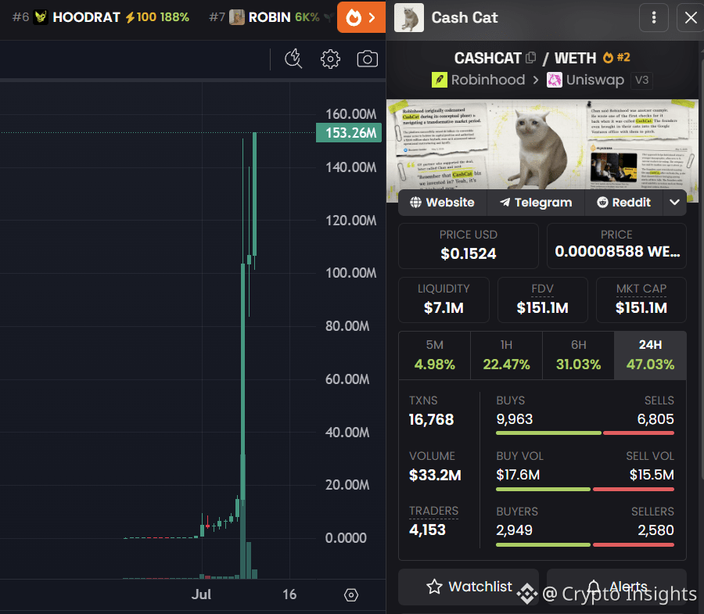
Task: Click the Robinhood chain icon
Action: click(x=439, y=80)
